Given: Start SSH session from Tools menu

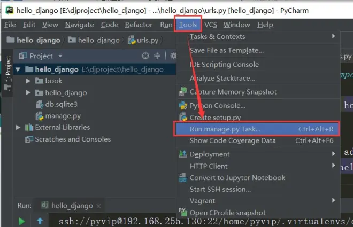Looking at the screenshot, I should (x=258, y=190).
